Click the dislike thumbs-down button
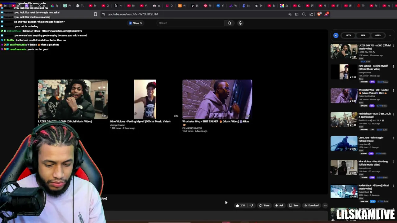The image size is (397, 223). point(251,205)
